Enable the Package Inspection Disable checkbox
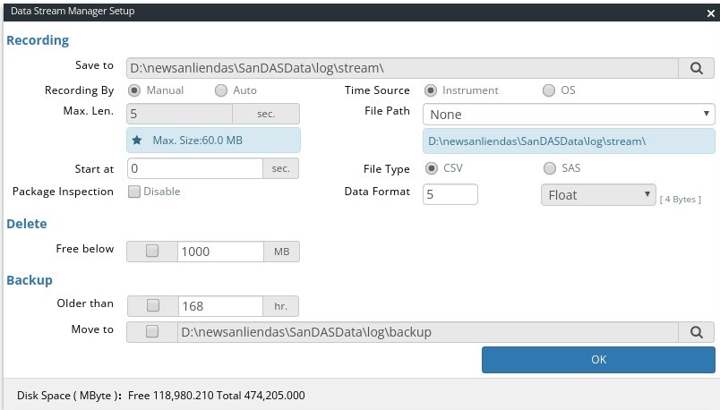Image resolution: width=720 pixels, height=410 pixels. 134,192
